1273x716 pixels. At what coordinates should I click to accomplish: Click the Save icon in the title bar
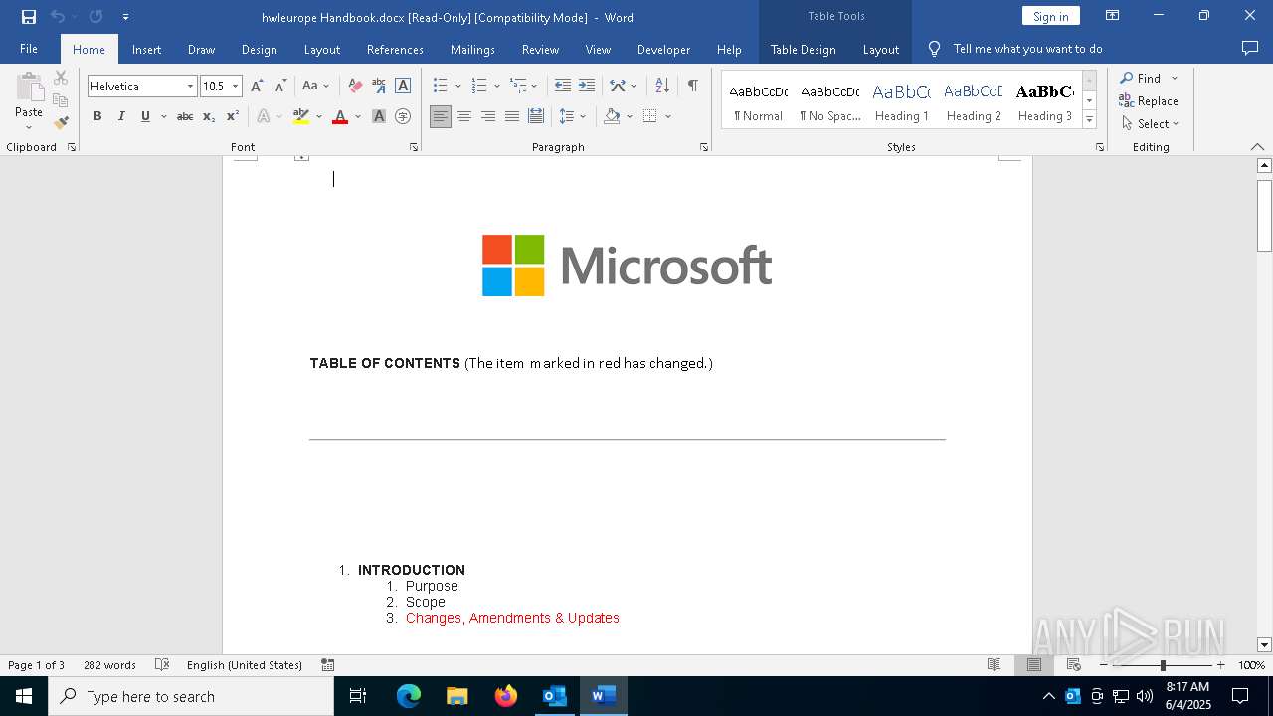tap(29, 17)
